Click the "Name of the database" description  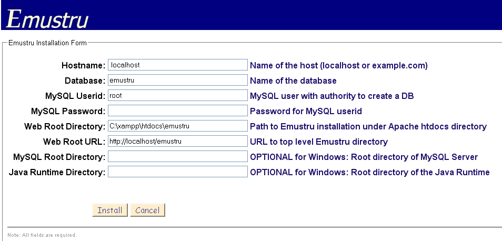(293, 81)
